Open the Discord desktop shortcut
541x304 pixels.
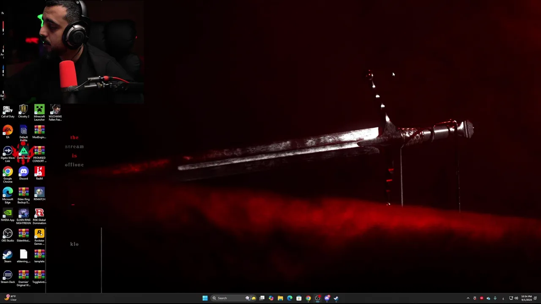coord(23,174)
